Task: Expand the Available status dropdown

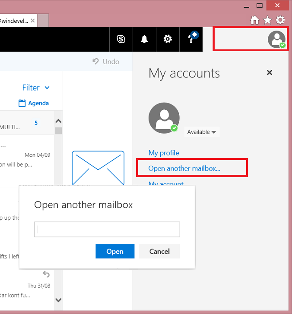Action: coord(202,132)
